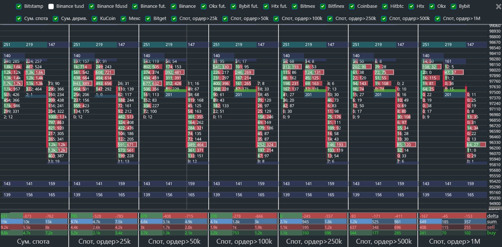This screenshot has height=247, width=502.
Task: Select the Спот, ордер>250k column title at bottom
Action: [x=314, y=241]
